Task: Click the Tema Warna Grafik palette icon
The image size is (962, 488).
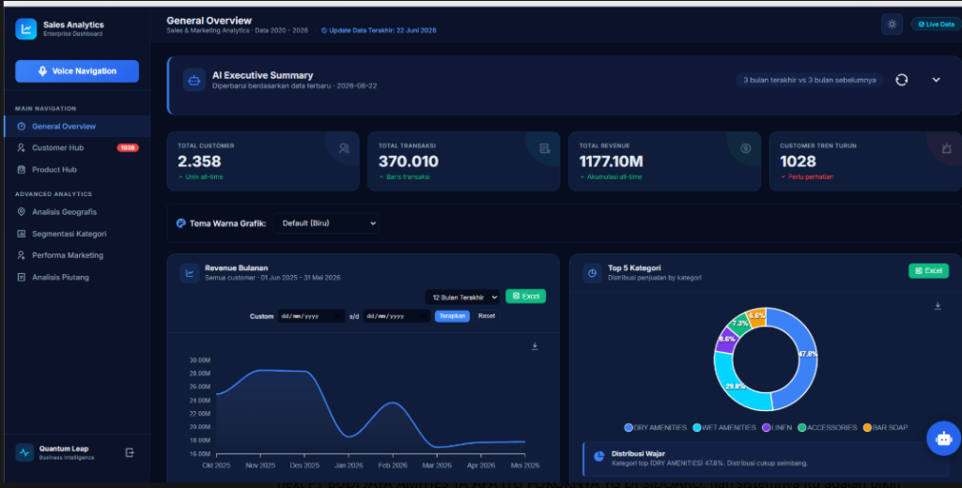Action: tap(181, 223)
